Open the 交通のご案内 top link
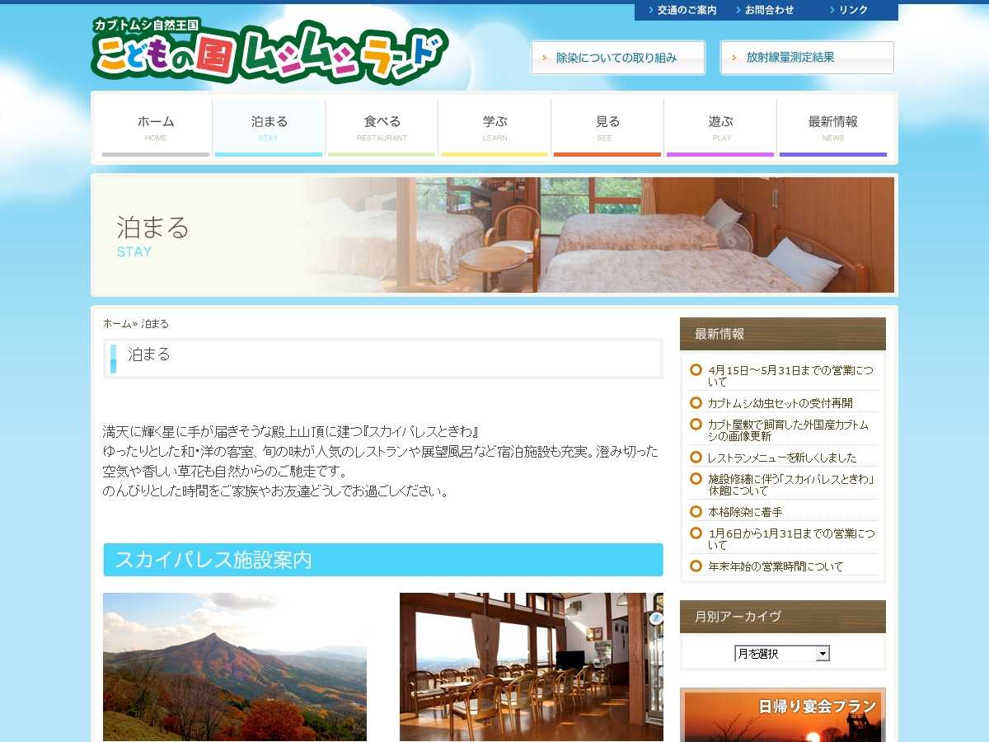Viewport: 989px width, 742px height. tap(687, 10)
